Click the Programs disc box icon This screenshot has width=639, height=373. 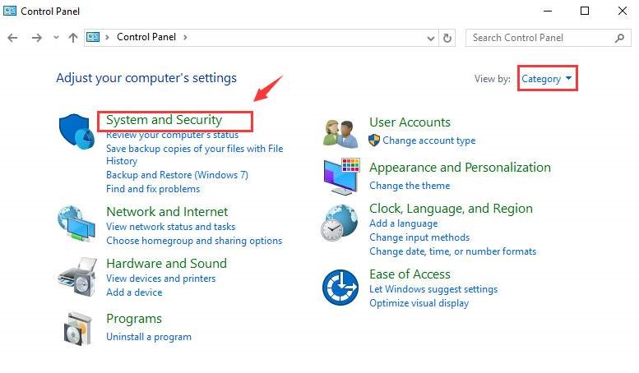(76, 329)
